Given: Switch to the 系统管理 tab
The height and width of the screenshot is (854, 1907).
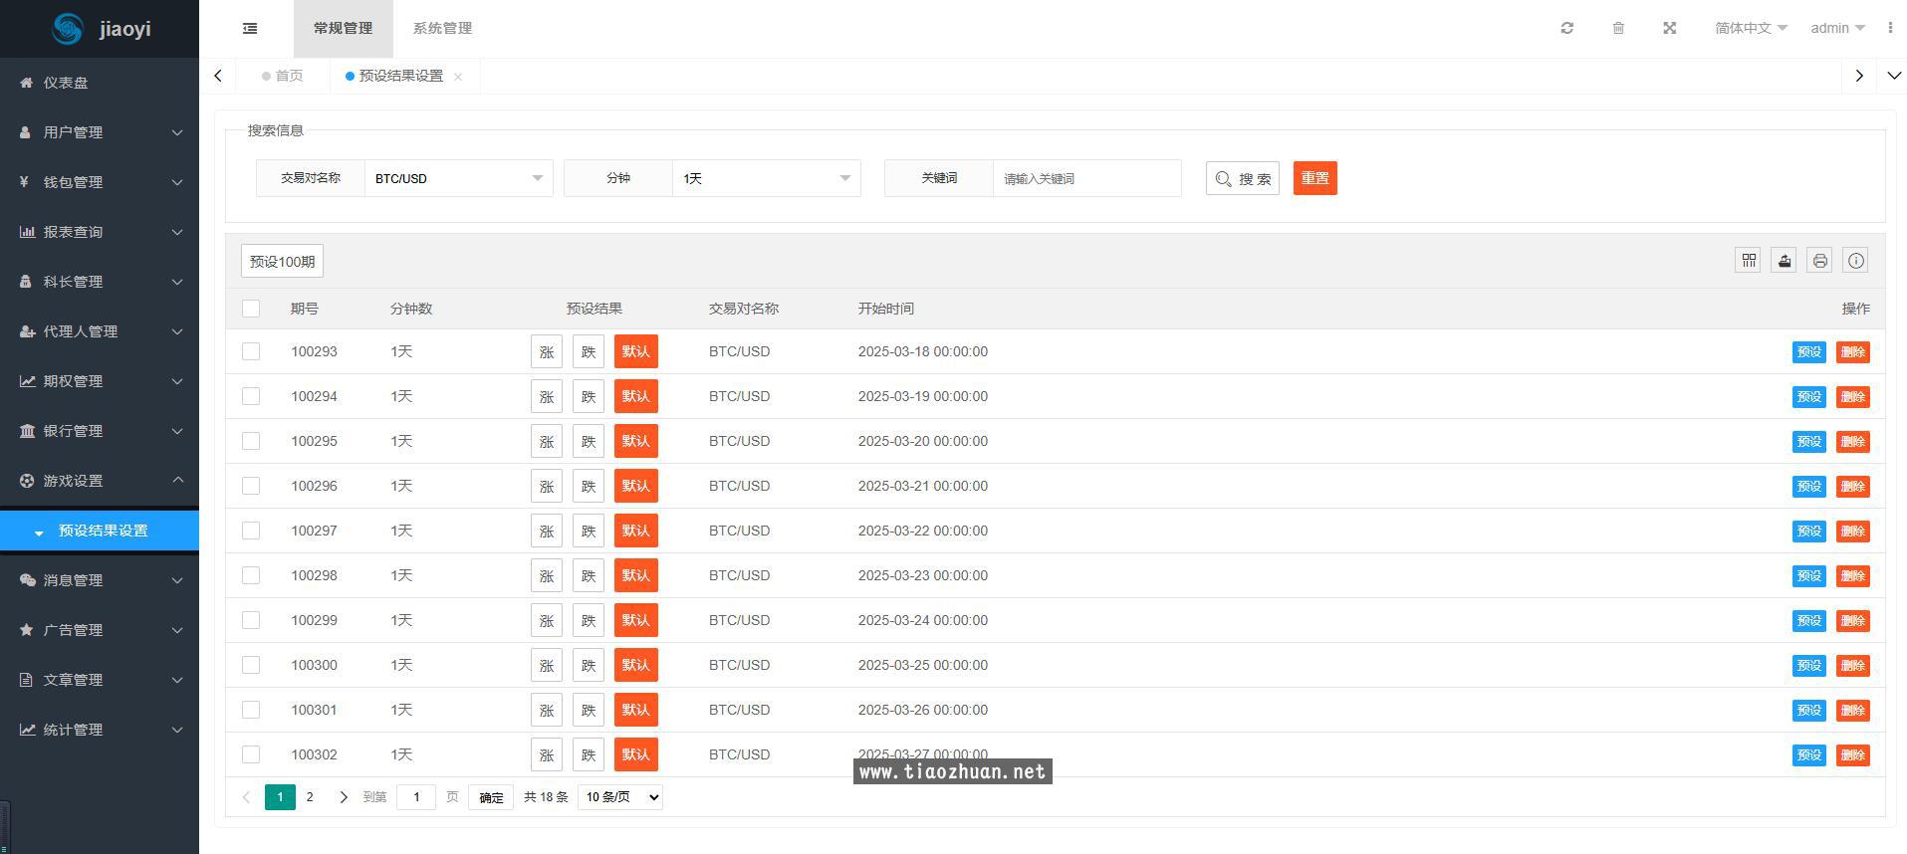Looking at the screenshot, I should 442,28.
